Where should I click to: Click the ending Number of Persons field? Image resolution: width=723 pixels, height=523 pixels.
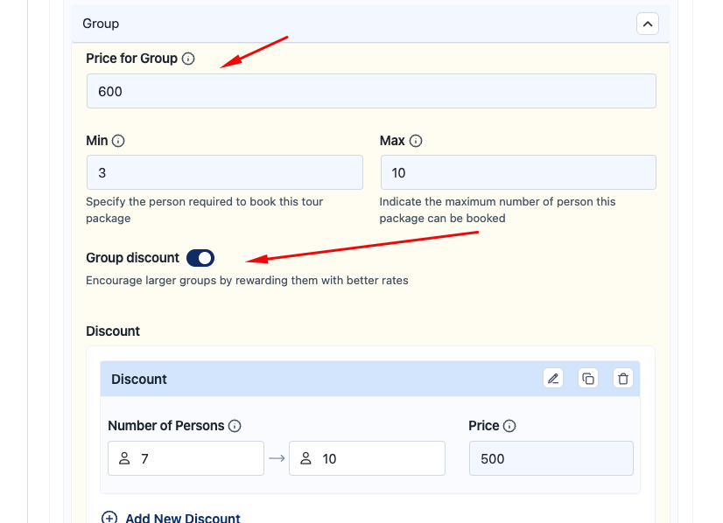[x=367, y=458]
